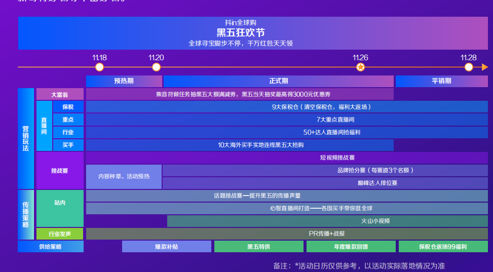493x272 pixels.
Task: Click the 抖in全球购 banner label
Action: click(241, 23)
